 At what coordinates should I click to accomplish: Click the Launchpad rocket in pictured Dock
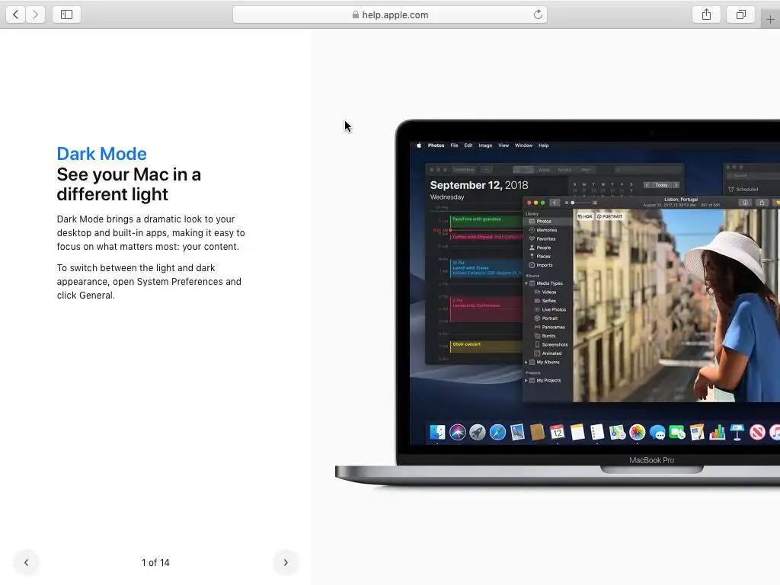(x=478, y=433)
